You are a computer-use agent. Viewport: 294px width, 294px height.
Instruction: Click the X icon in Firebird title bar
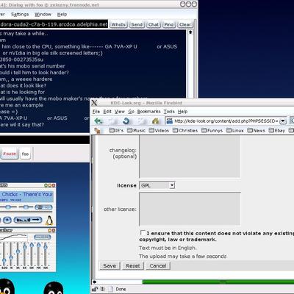94,103
